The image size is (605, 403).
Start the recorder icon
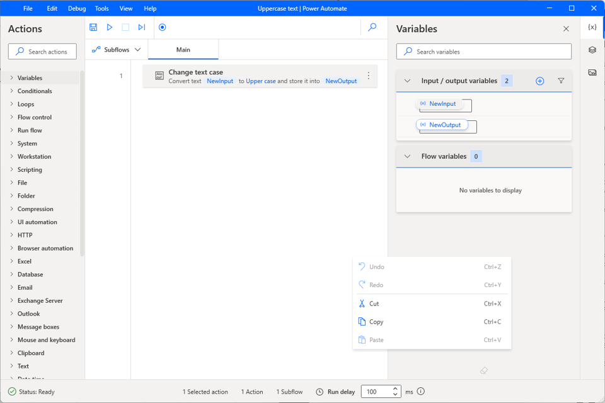coord(162,27)
